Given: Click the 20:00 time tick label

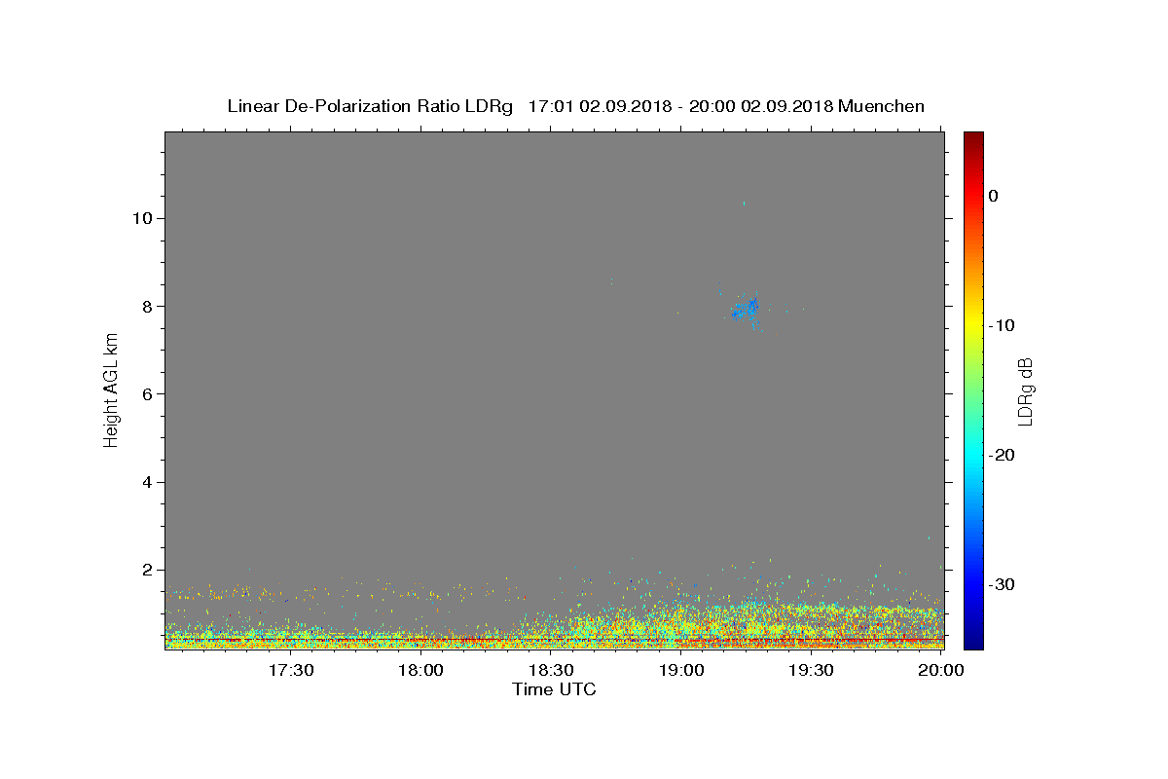Looking at the screenshot, I should pos(941,670).
